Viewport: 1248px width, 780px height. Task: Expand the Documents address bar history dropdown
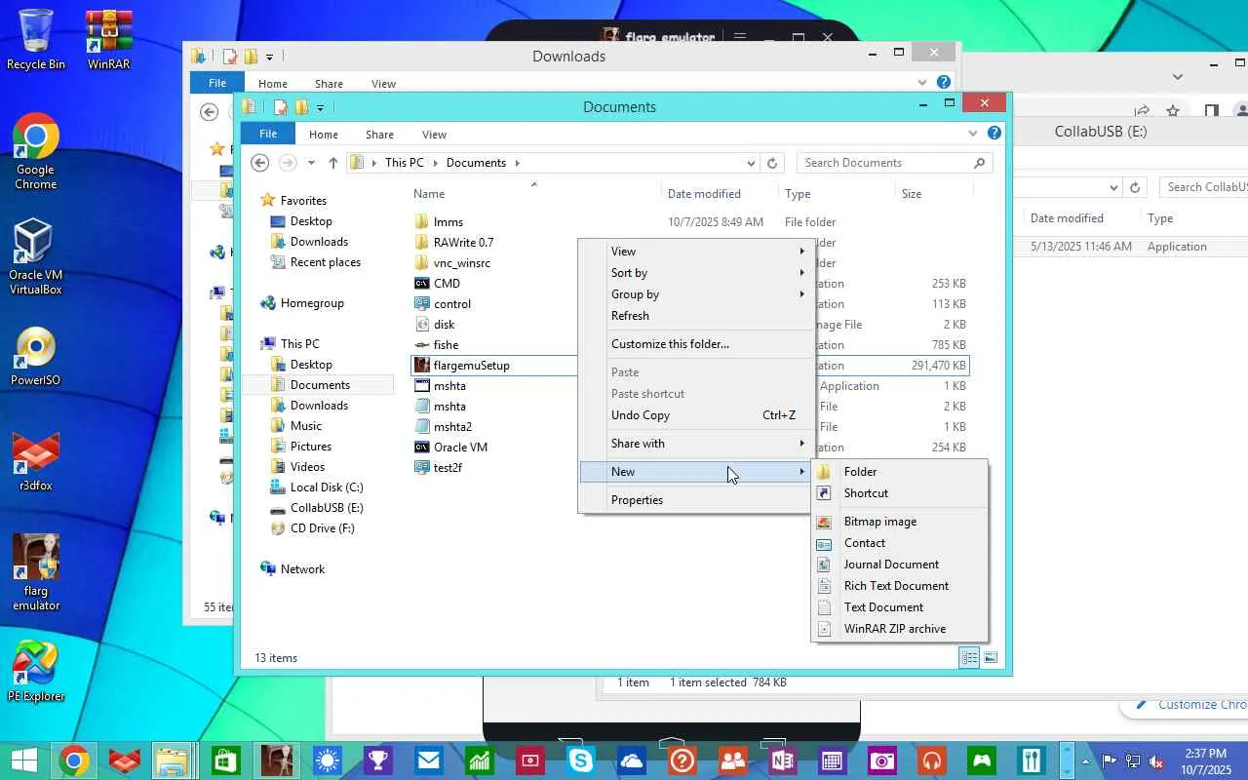pos(750,163)
